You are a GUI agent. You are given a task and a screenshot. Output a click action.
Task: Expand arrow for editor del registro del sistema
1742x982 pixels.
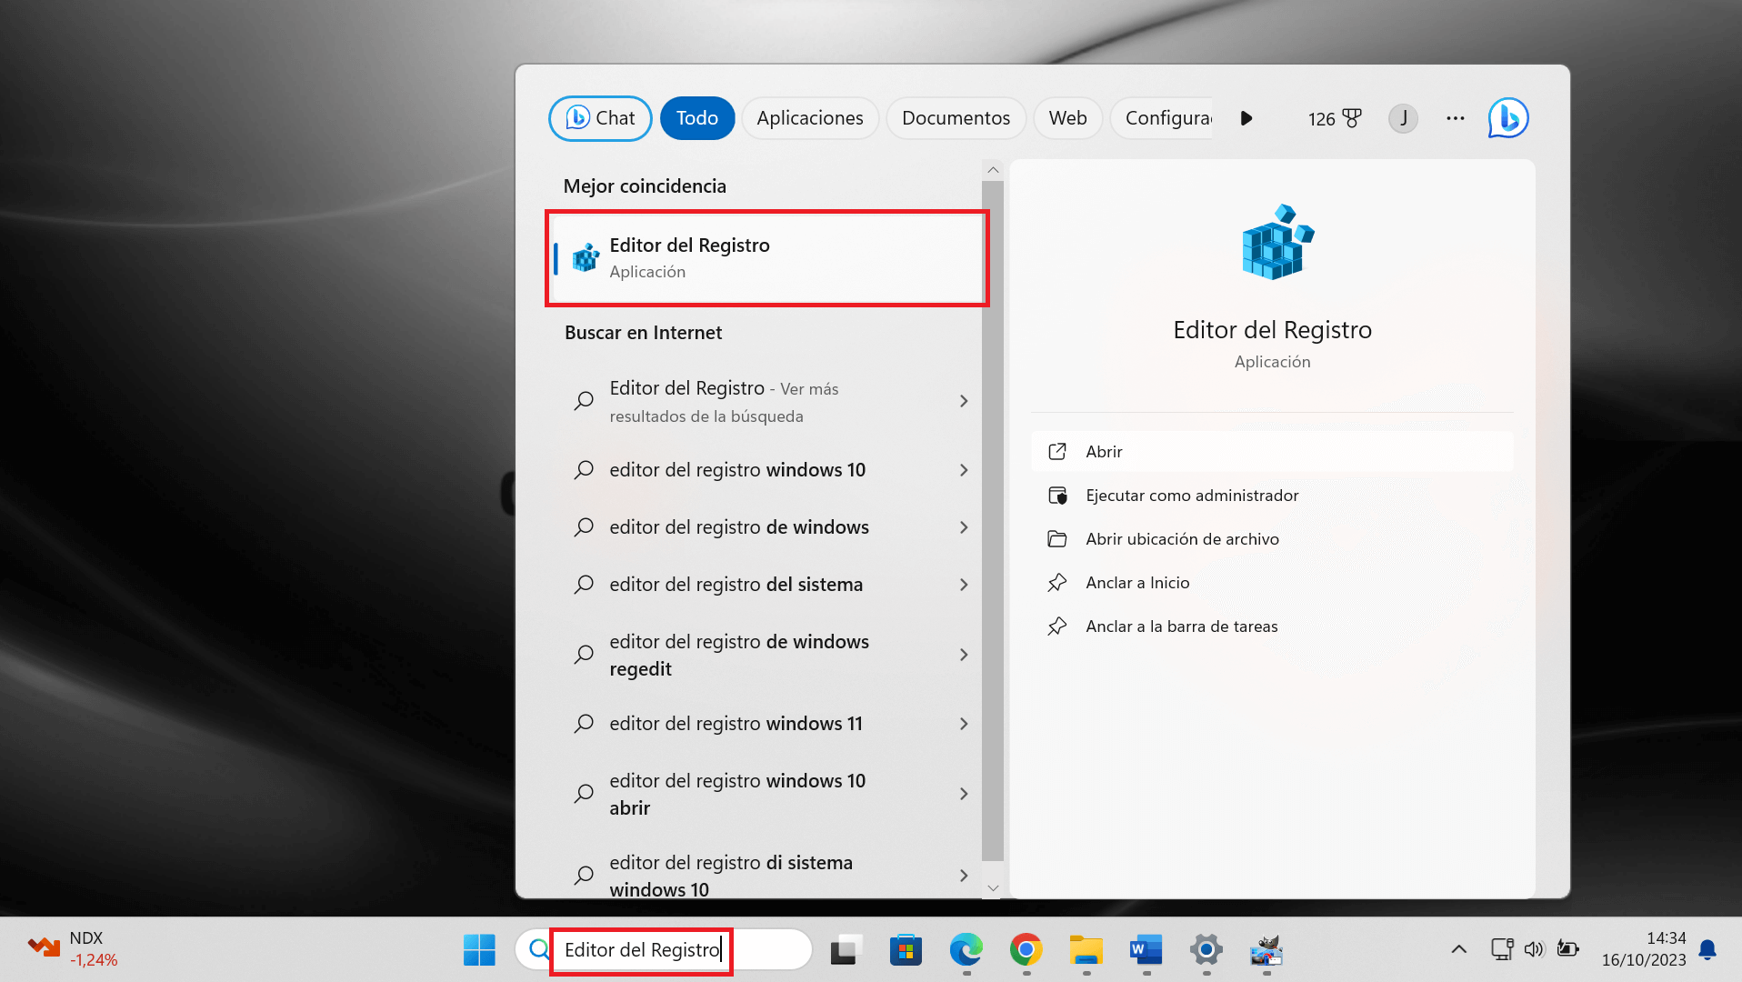tap(964, 585)
